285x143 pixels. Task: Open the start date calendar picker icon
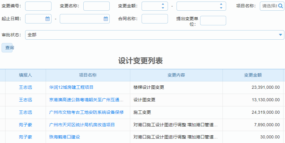[x=47, y=19]
